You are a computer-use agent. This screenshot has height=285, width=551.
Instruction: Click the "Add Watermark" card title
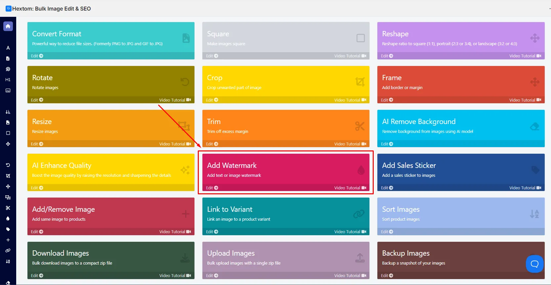(232, 165)
